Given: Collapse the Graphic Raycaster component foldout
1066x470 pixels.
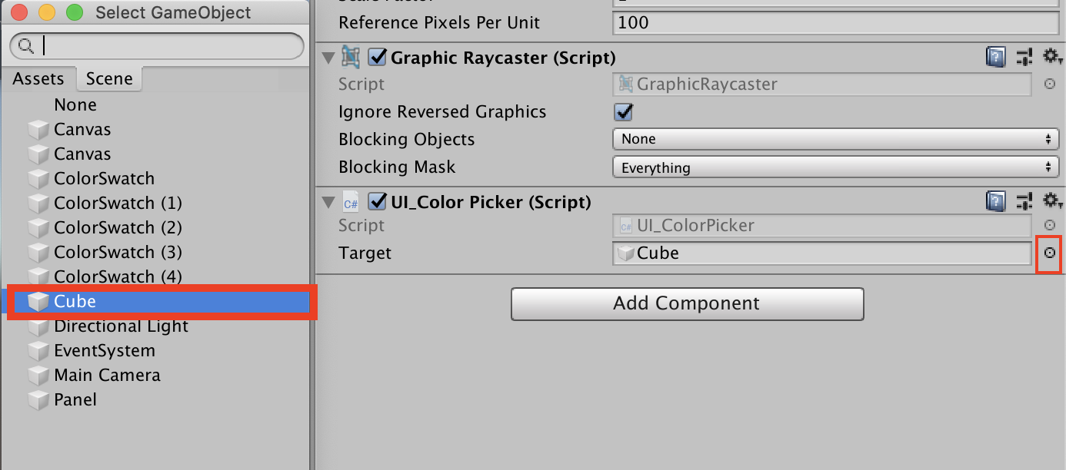Looking at the screenshot, I should pos(328,58).
